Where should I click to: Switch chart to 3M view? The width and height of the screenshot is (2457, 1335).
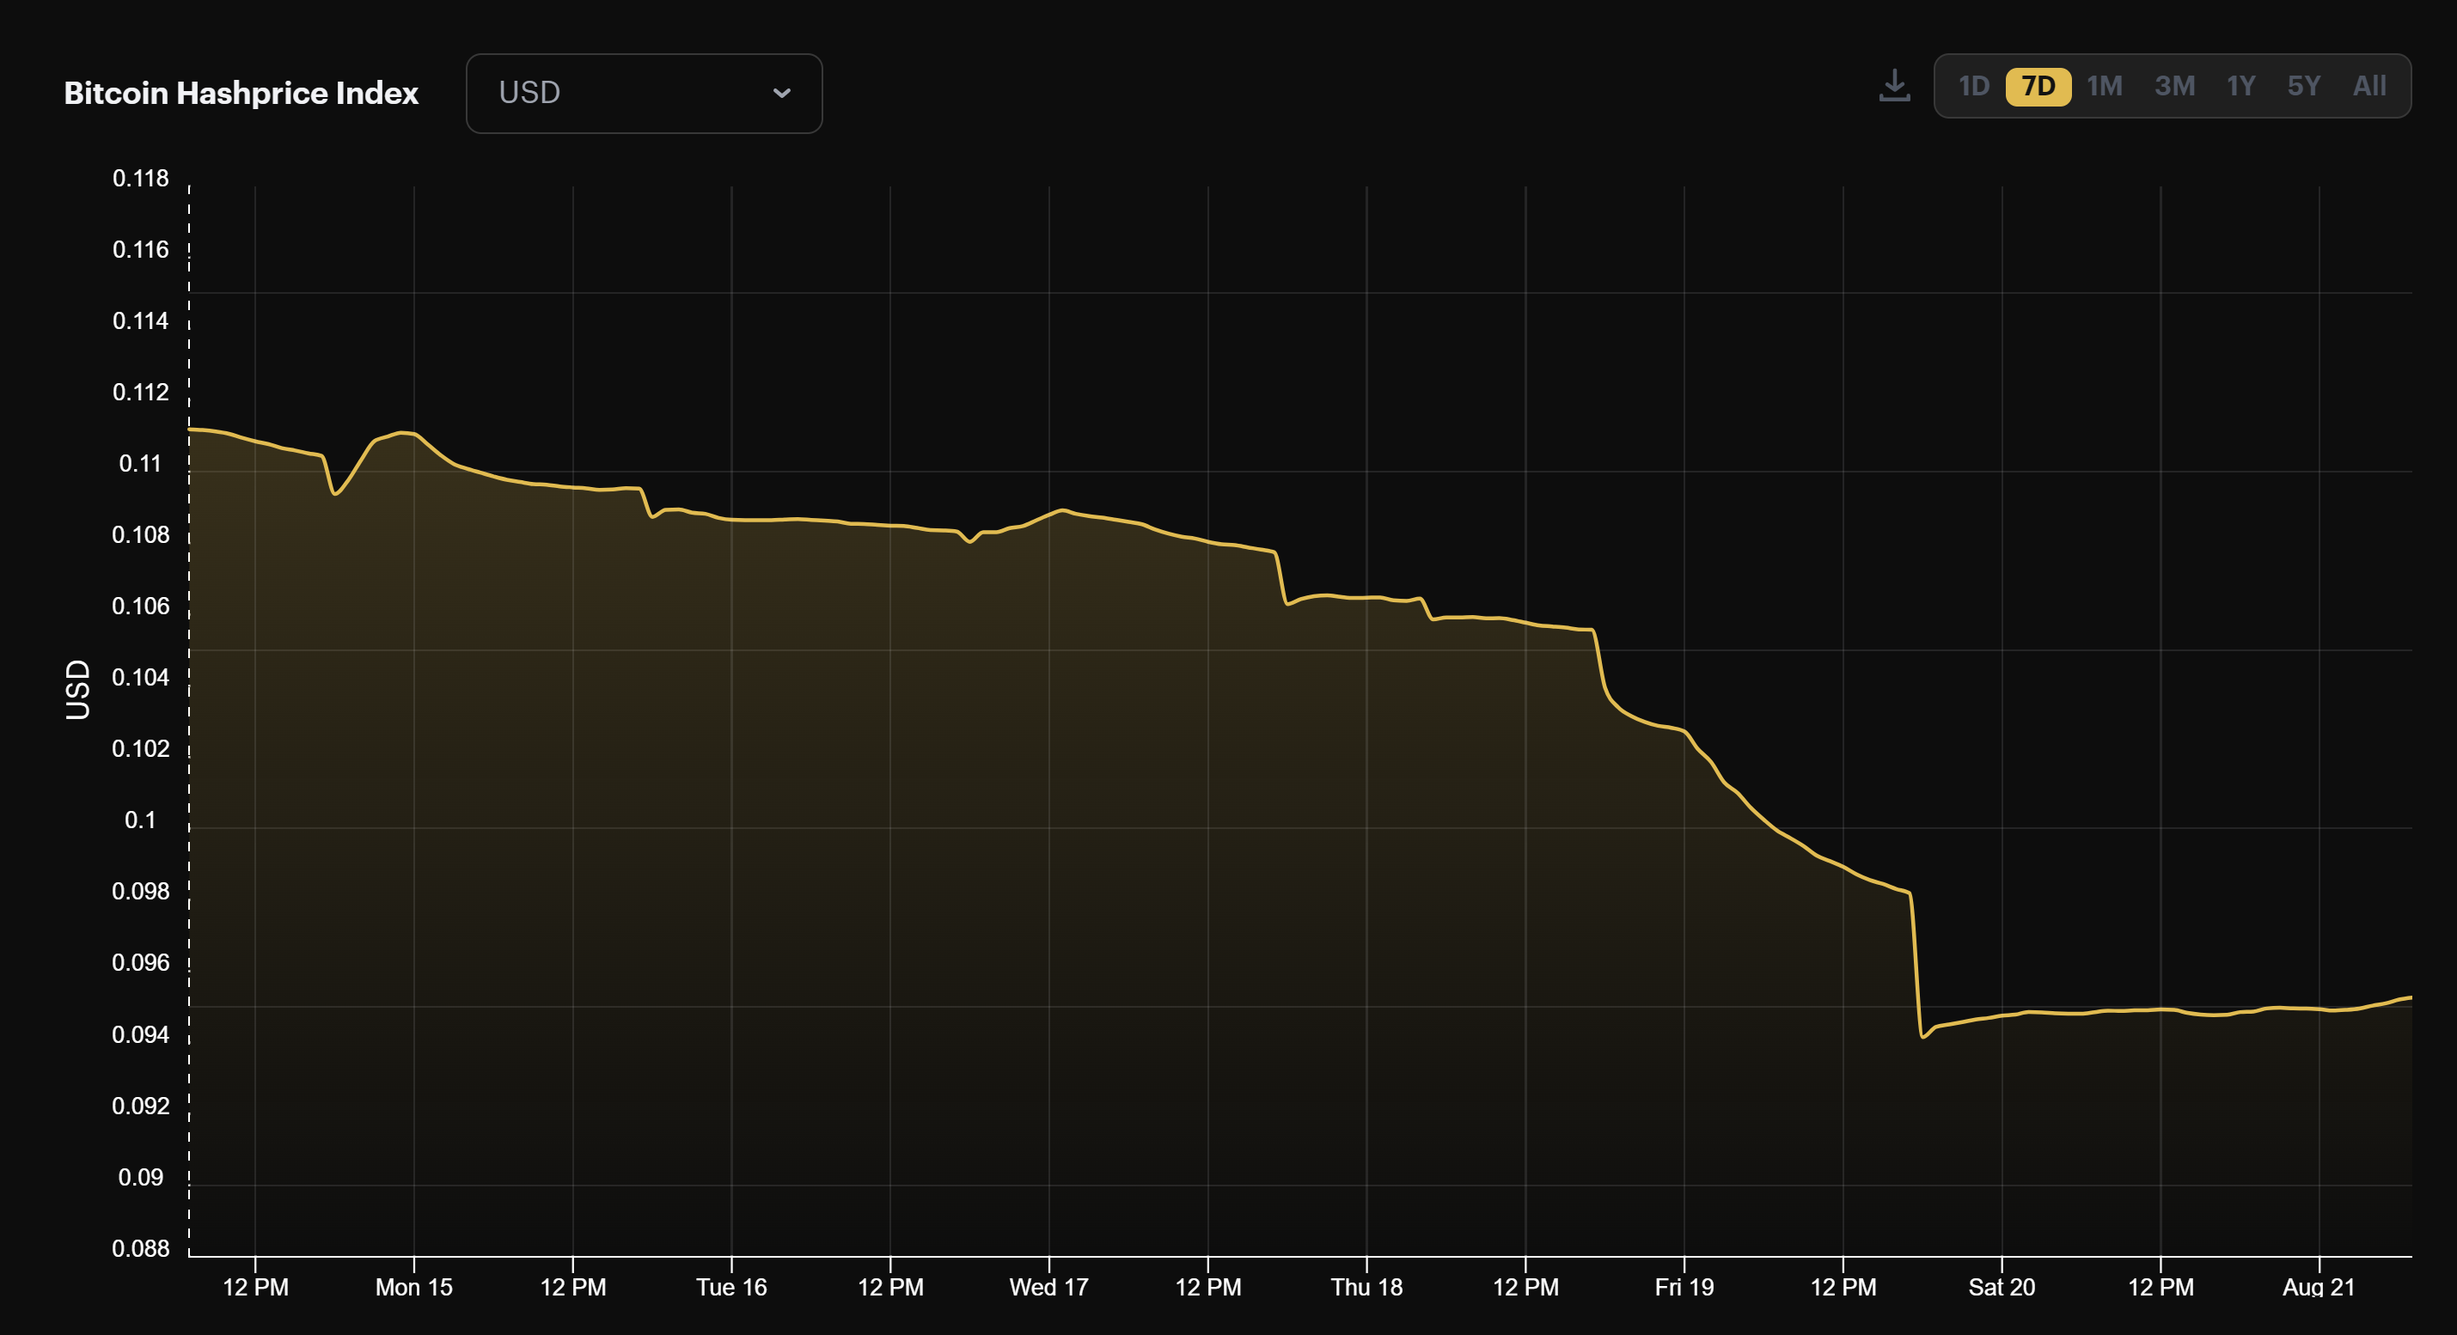coord(2176,85)
